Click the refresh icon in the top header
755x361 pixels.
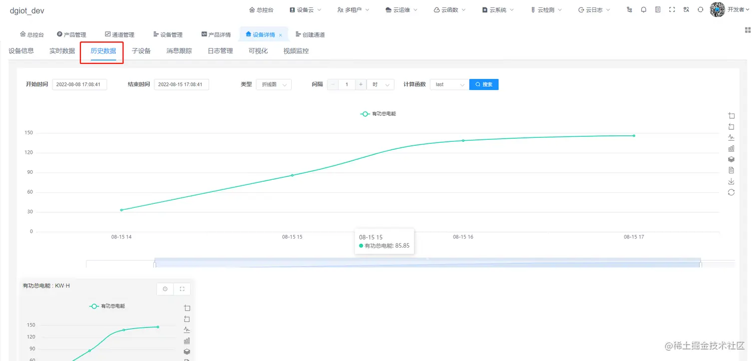coord(701,9)
